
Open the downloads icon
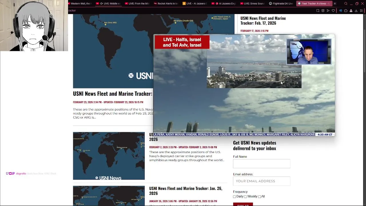tap(356, 11)
